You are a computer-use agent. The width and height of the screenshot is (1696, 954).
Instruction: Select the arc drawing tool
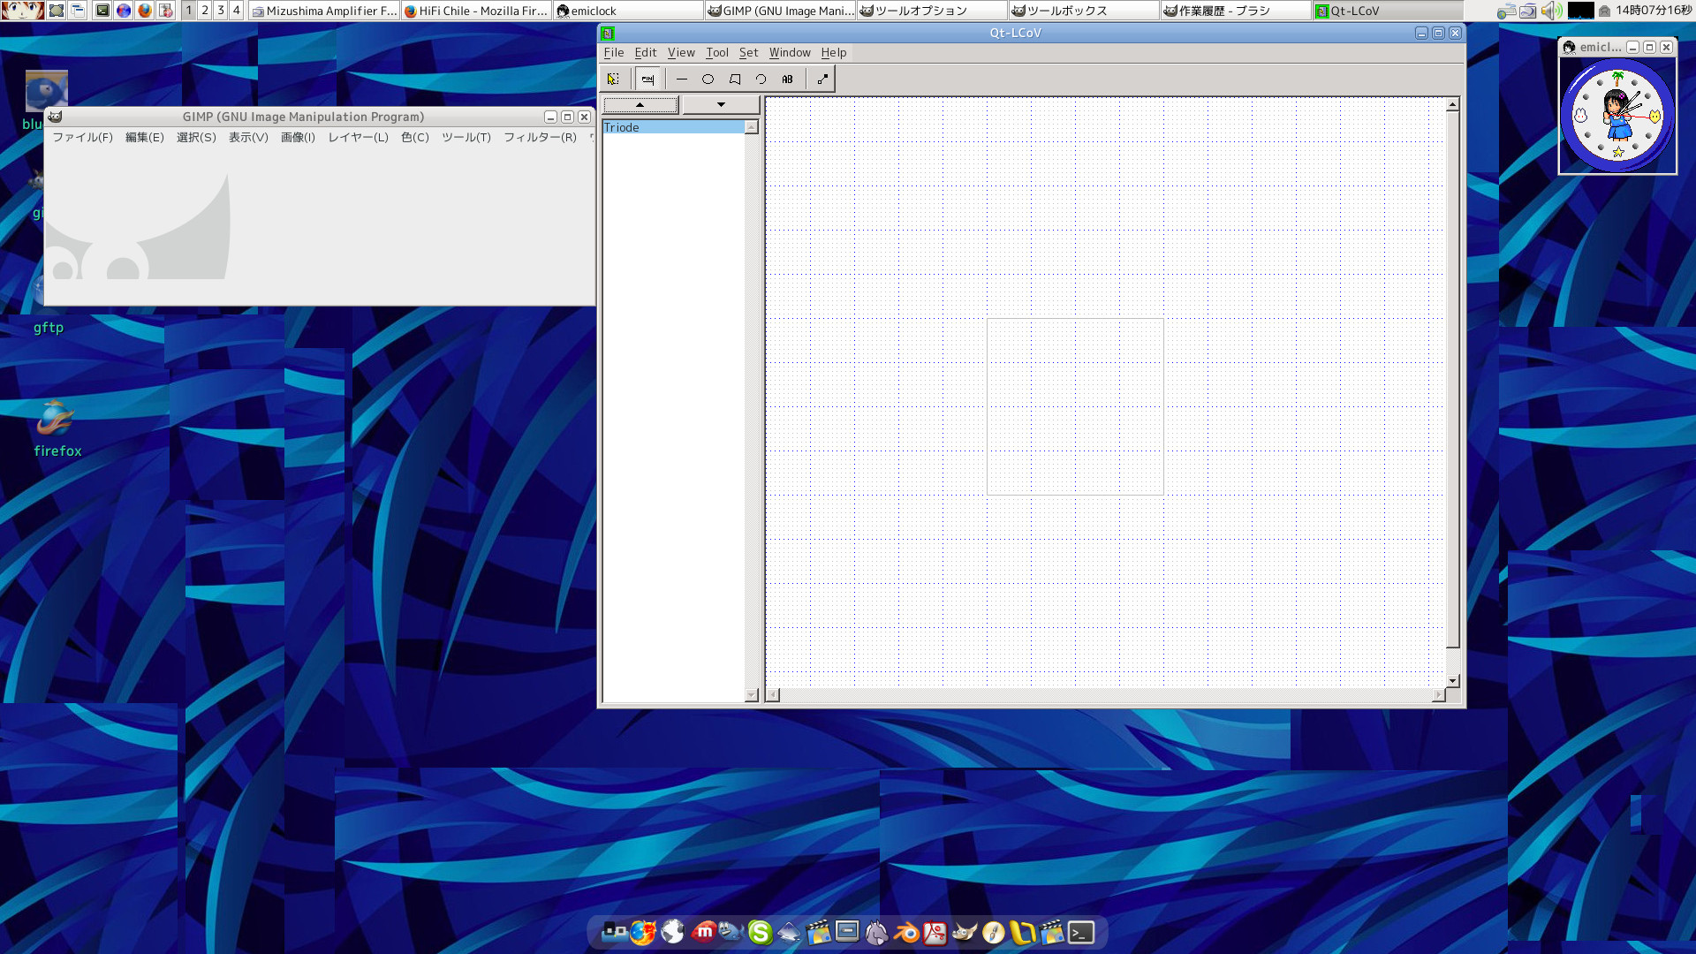tap(761, 79)
